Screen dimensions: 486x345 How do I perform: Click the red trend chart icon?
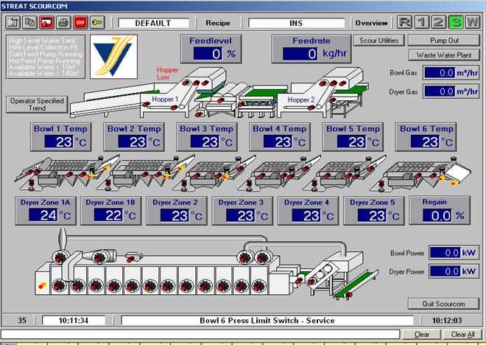(x=46, y=23)
